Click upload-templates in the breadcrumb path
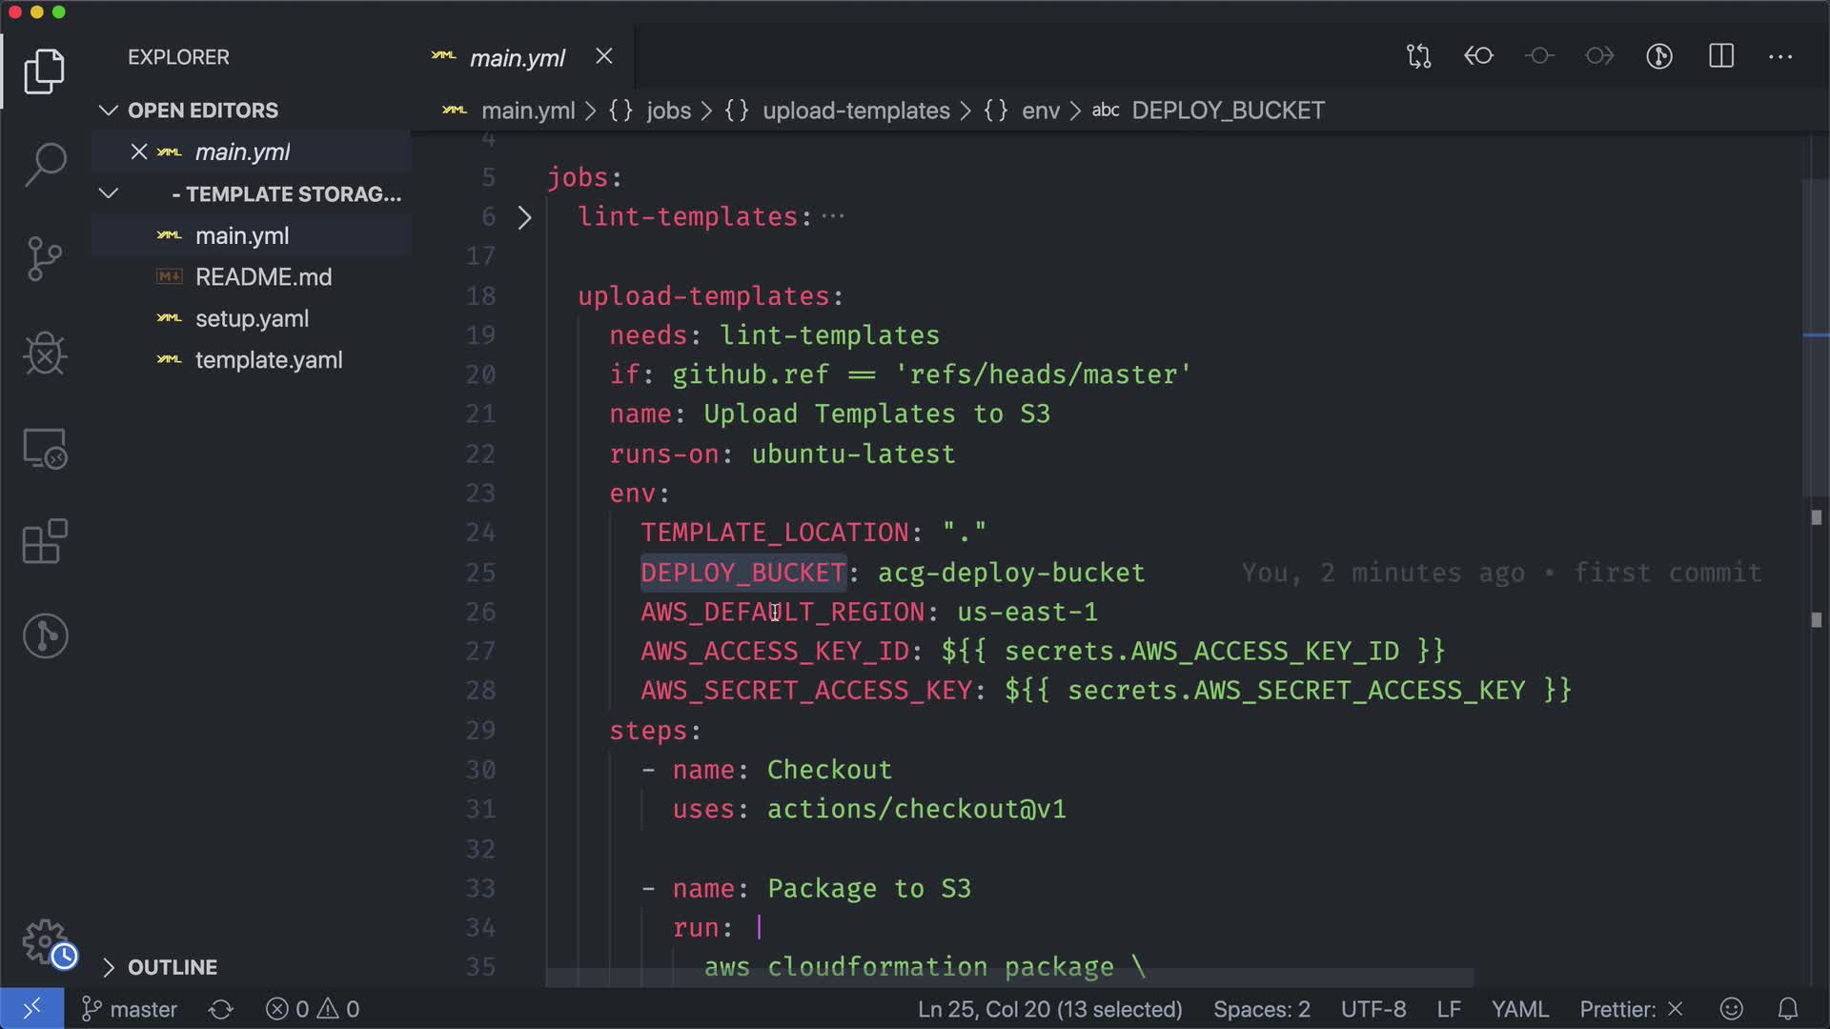The image size is (1830, 1029). click(855, 111)
